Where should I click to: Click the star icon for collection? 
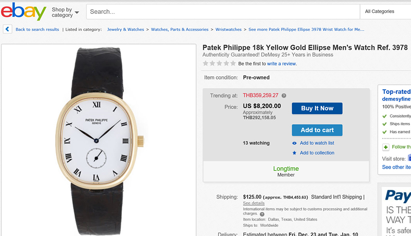pos(294,153)
